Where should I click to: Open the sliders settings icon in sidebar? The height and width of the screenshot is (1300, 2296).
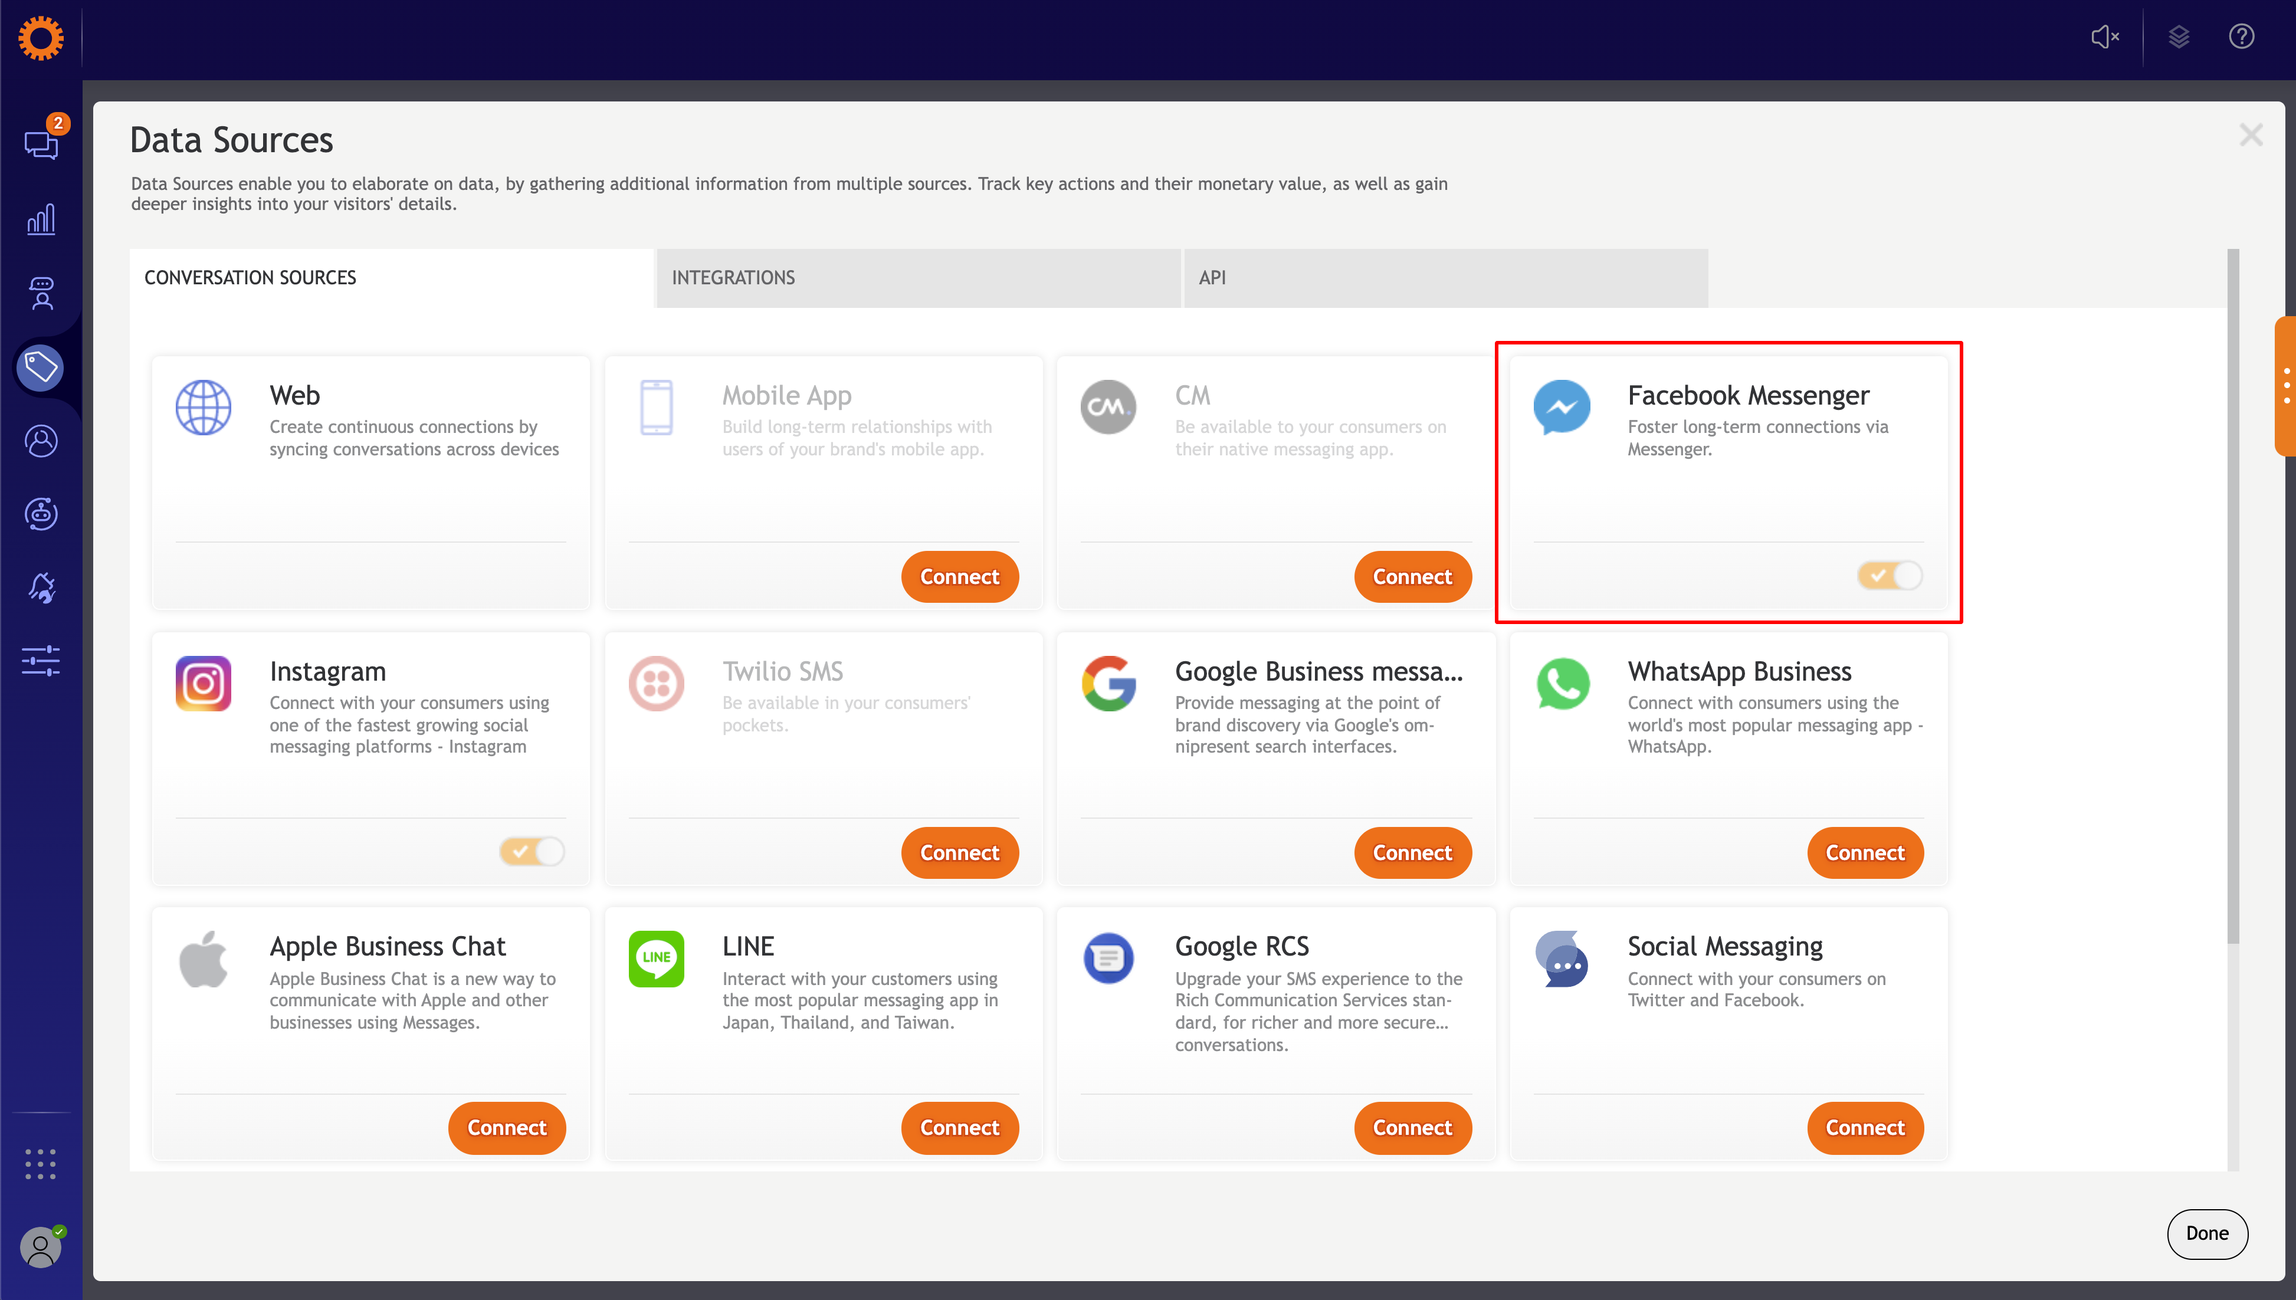pos(41,662)
